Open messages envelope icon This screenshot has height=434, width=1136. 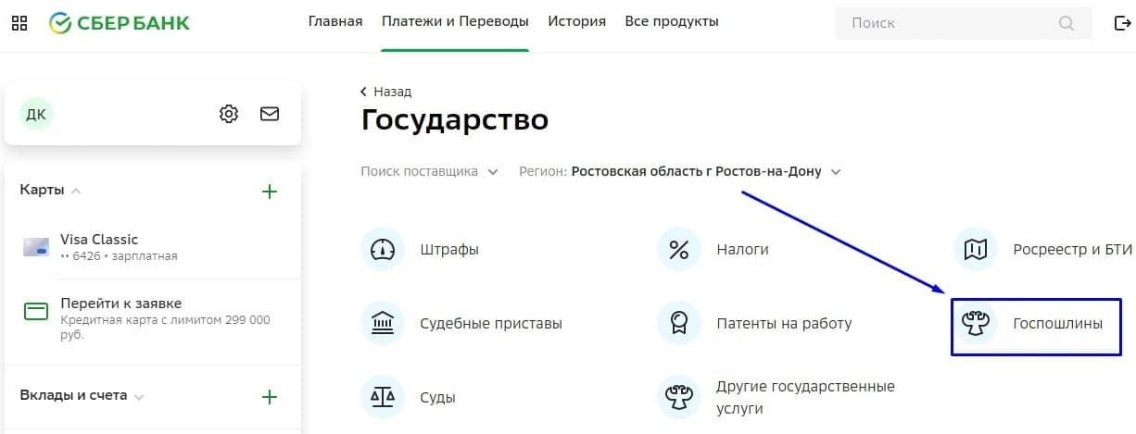pos(270,114)
